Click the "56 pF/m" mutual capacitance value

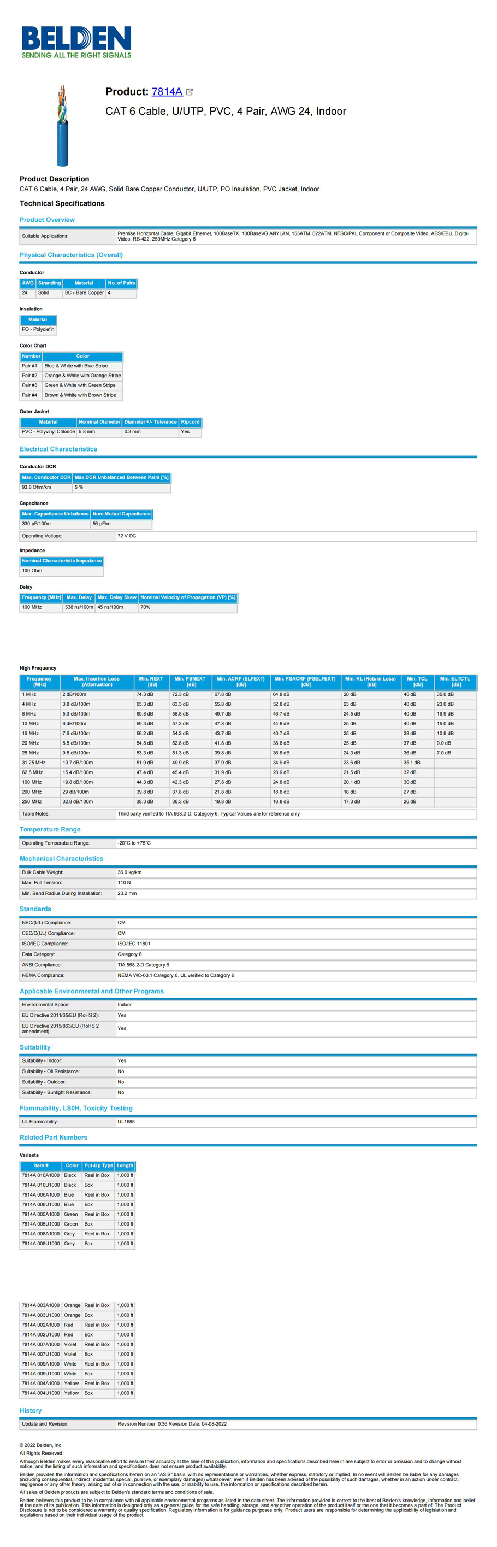click(121, 524)
